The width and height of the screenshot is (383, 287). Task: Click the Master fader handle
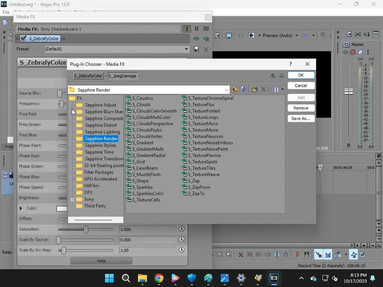349,92
